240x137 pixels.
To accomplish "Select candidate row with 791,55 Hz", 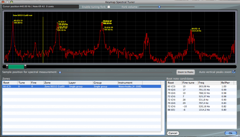I will click(202, 90).
